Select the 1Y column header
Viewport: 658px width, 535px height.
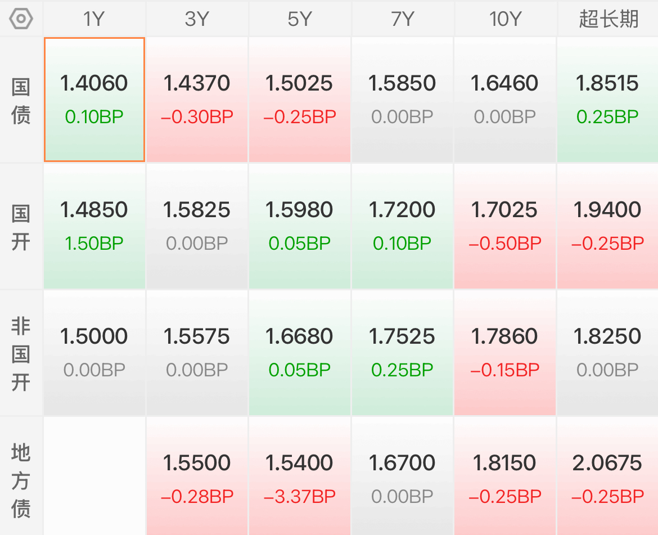94,19
